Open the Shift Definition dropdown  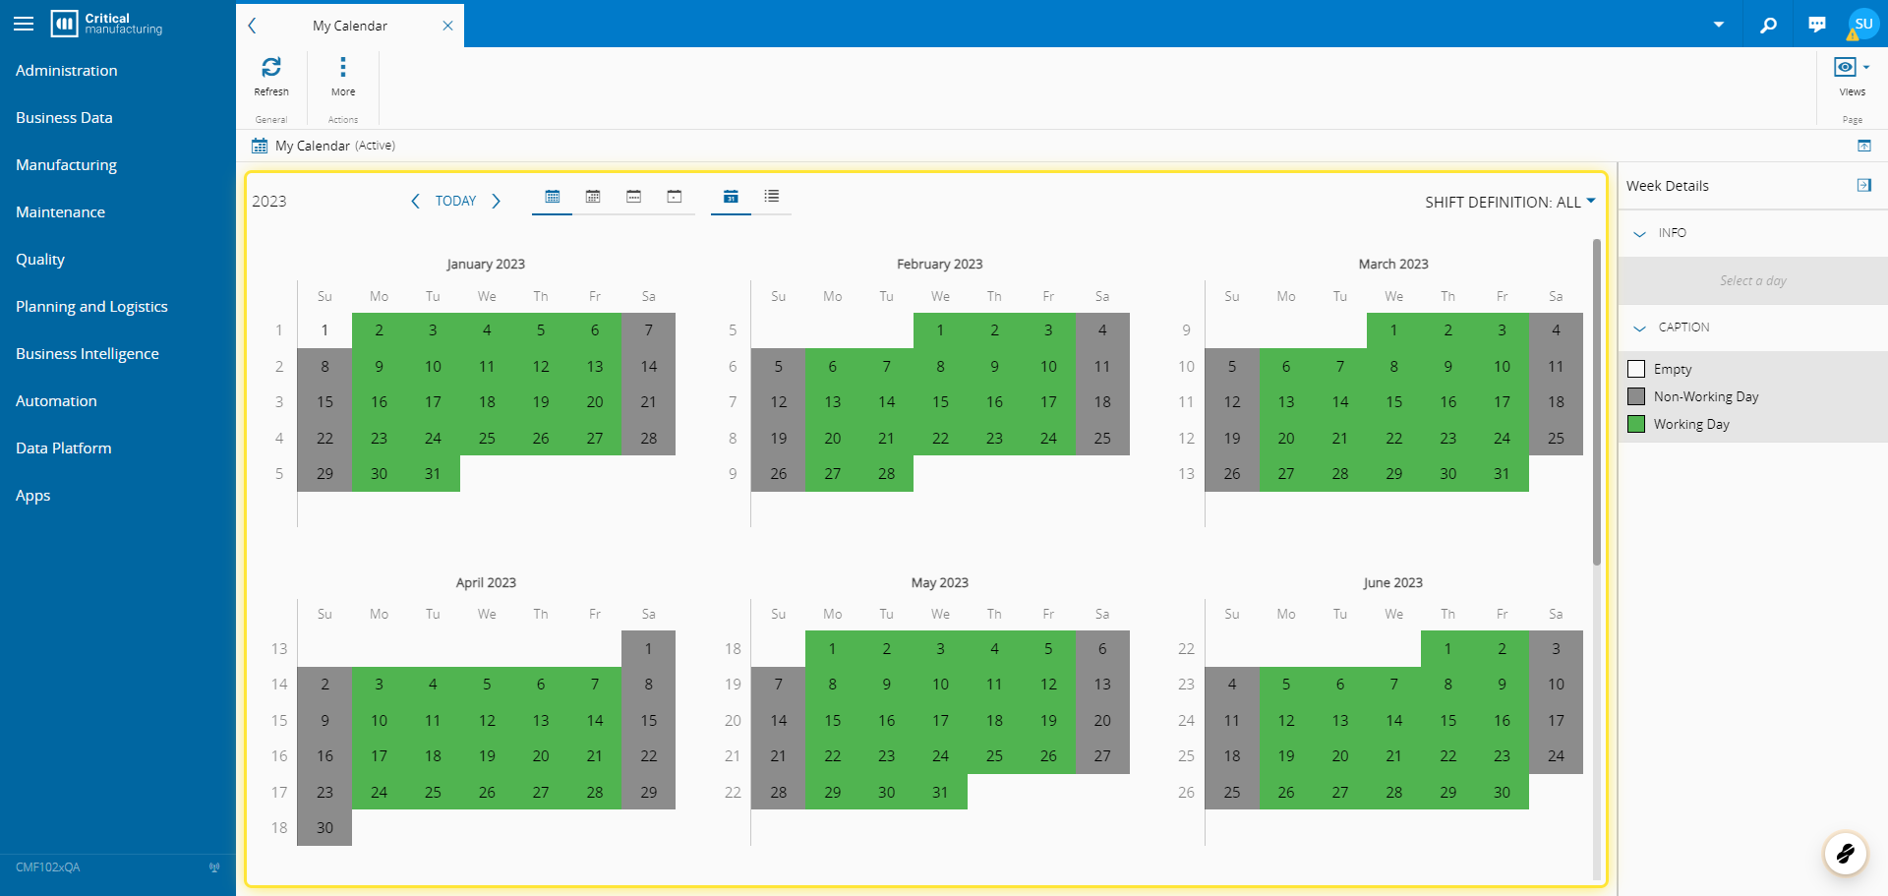click(1509, 202)
